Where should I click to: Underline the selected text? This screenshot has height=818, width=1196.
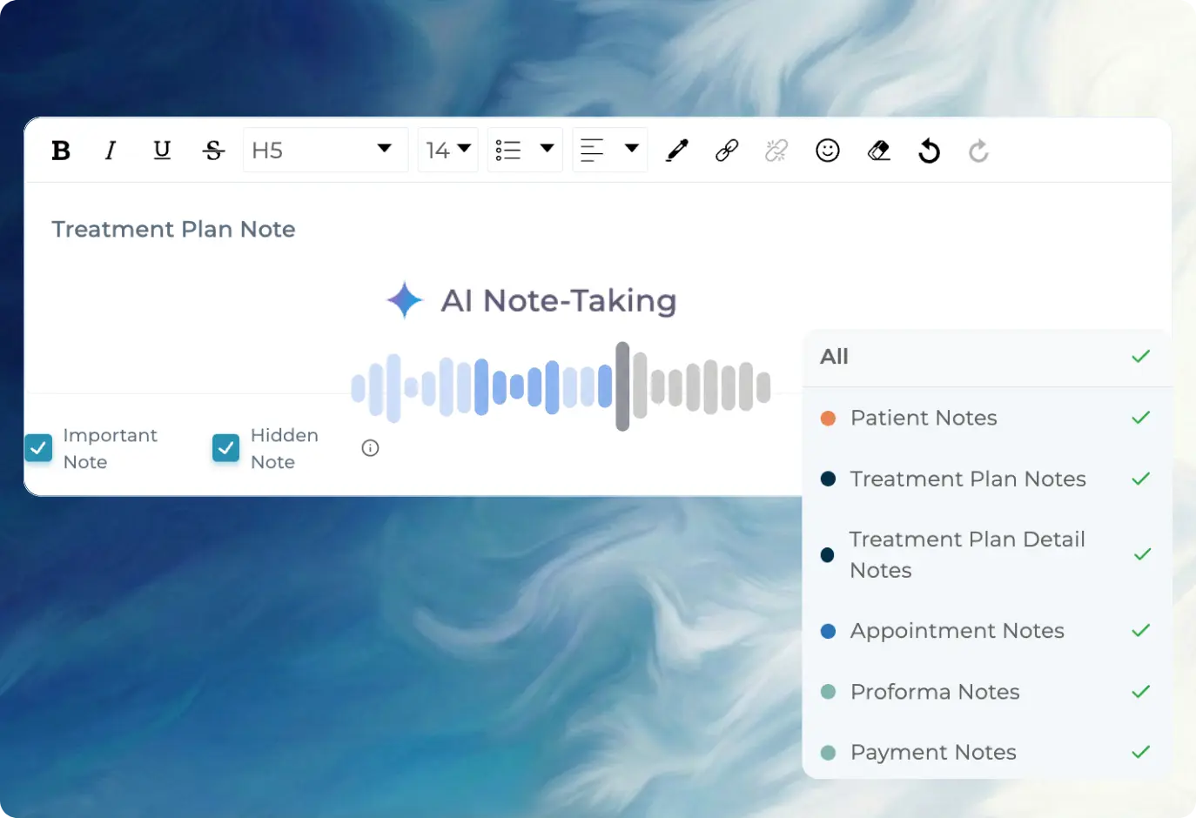(162, 150)
